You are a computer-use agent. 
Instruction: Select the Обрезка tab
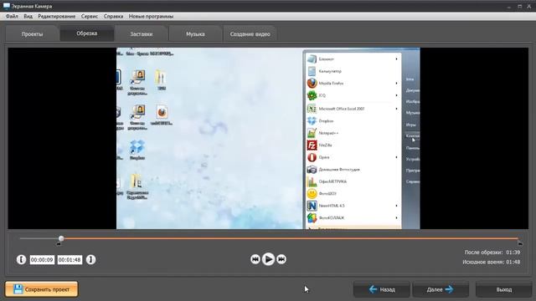click(87, 33)
